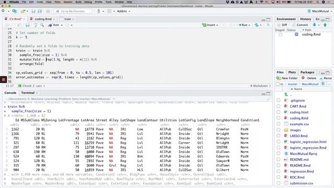Check the select-all files checkbox
This screenshot has width=334, height=188.
tap(278, 84)
